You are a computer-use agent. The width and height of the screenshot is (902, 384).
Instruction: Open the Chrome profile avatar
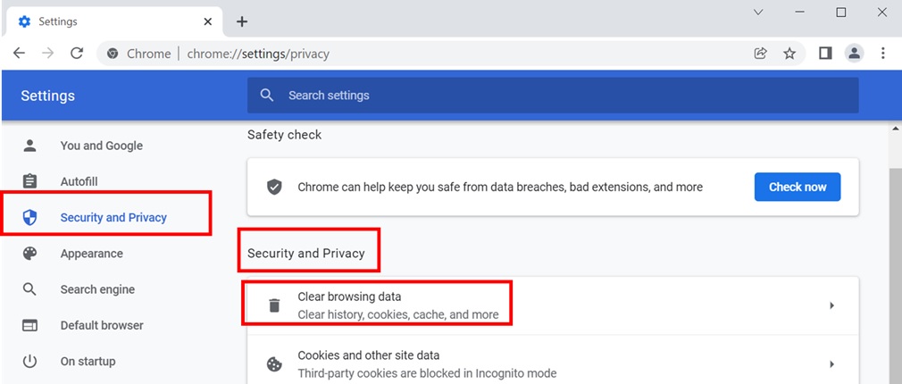(x=855, y=54)
